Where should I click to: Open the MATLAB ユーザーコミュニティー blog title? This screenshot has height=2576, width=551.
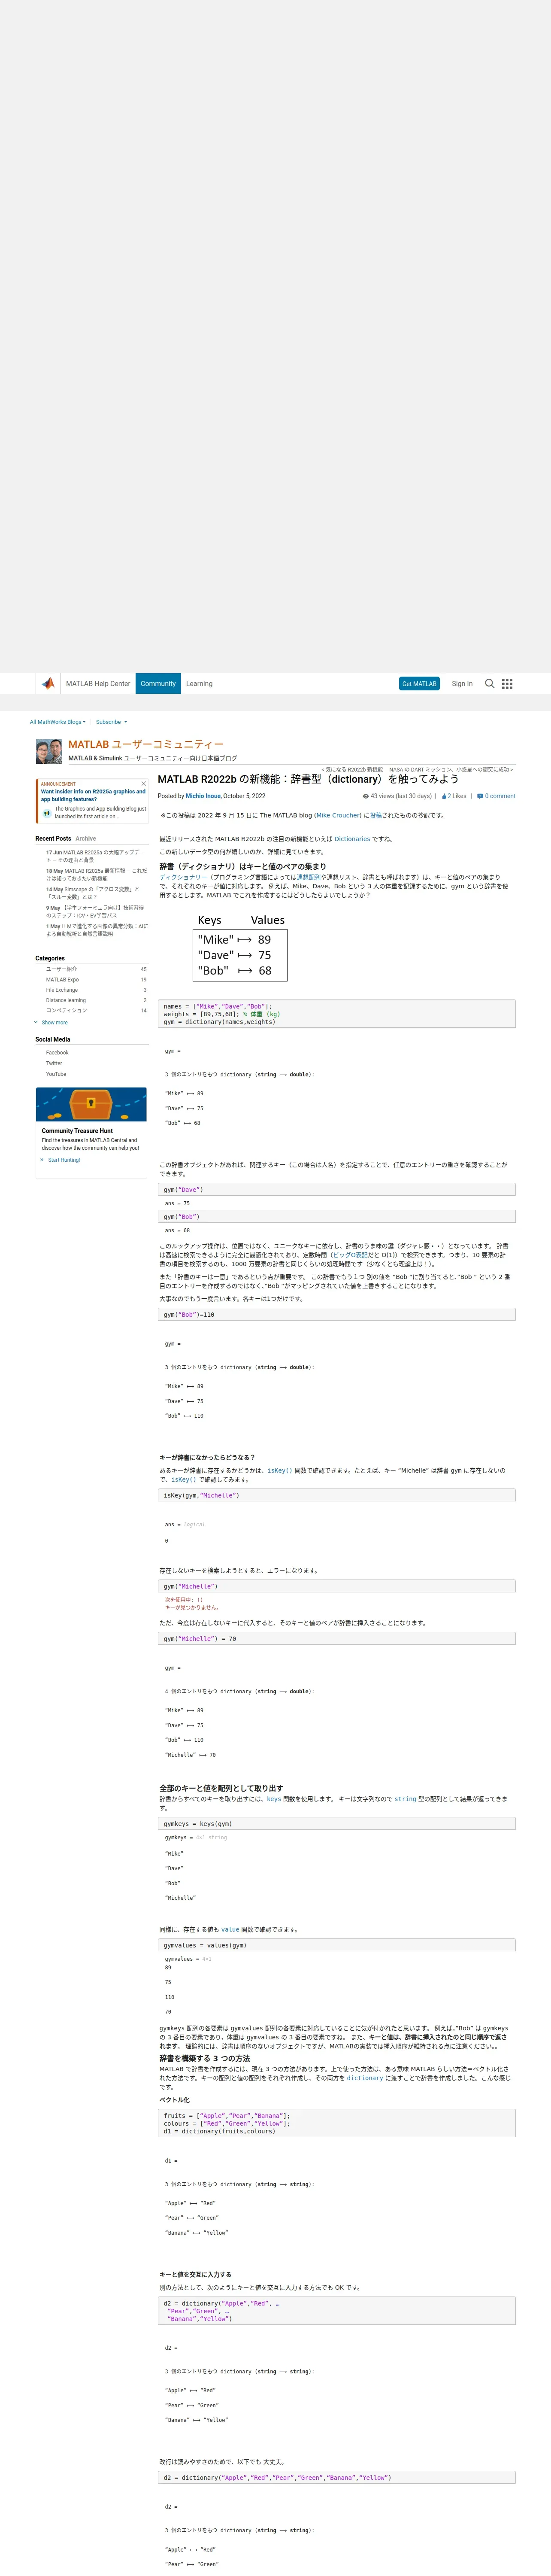[146, 744]
